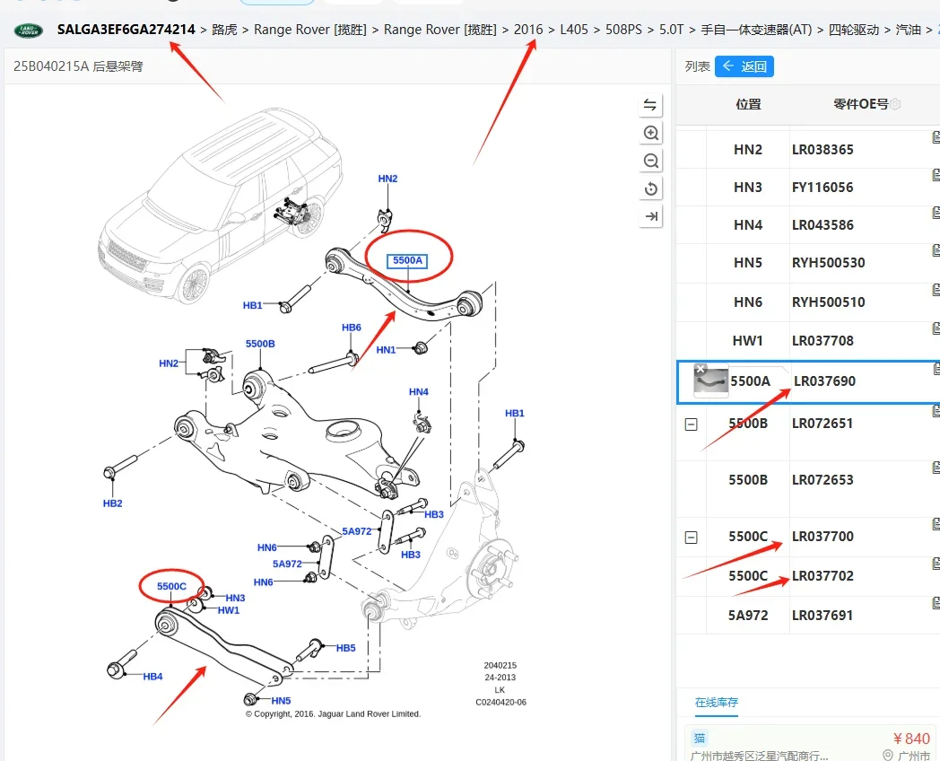Click the location pin icon beside 广州市
940x761 pixels.
(888, 756)
